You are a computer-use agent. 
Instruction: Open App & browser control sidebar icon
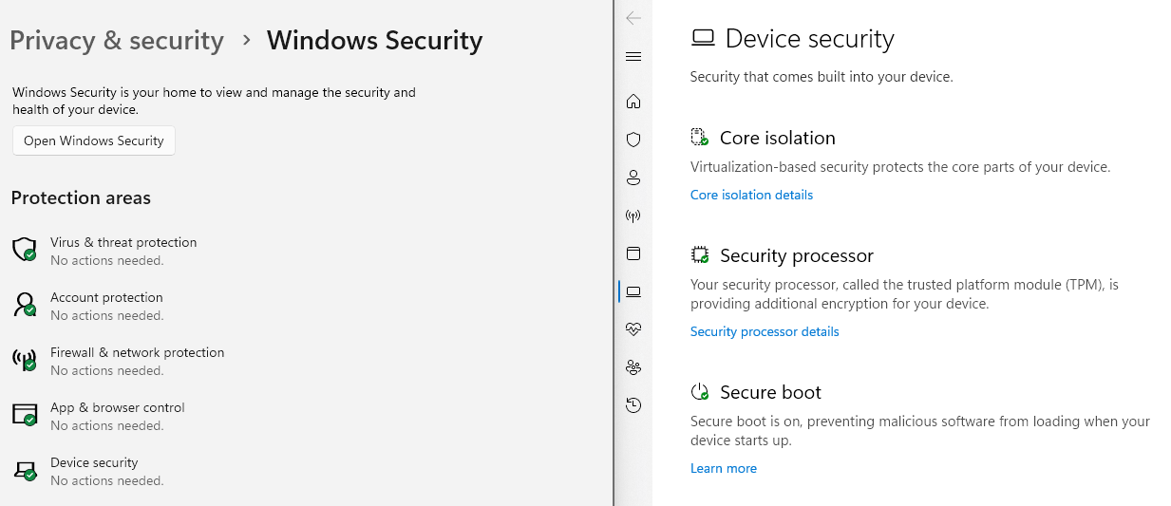click(633, 253)
